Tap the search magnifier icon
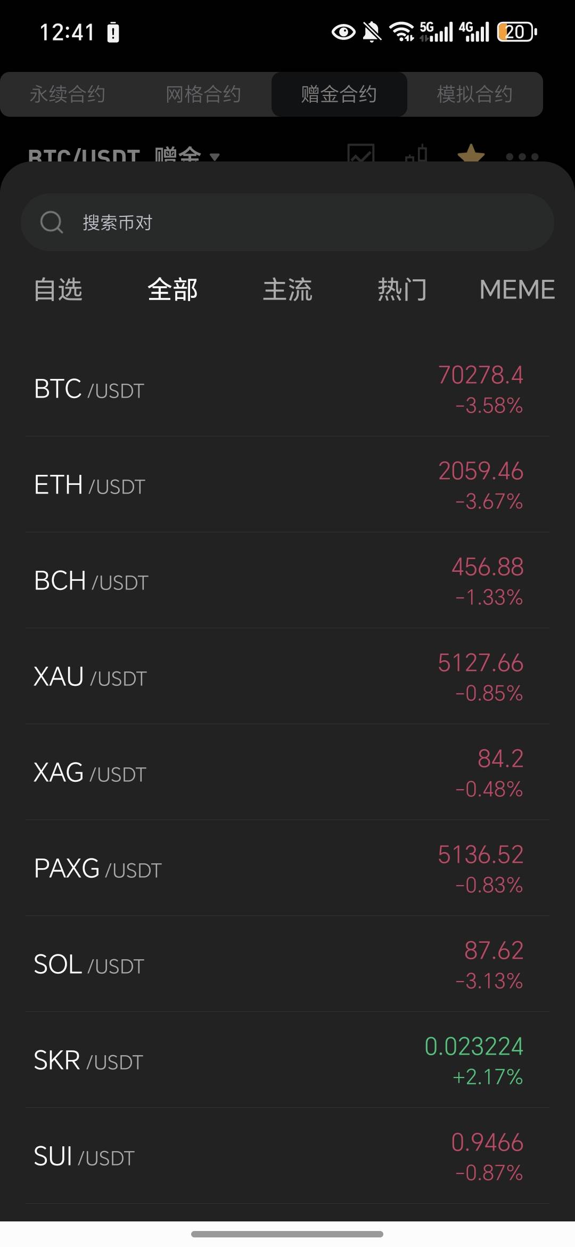This screenshot has height=1247, width=575. click(x=52, y=222)
